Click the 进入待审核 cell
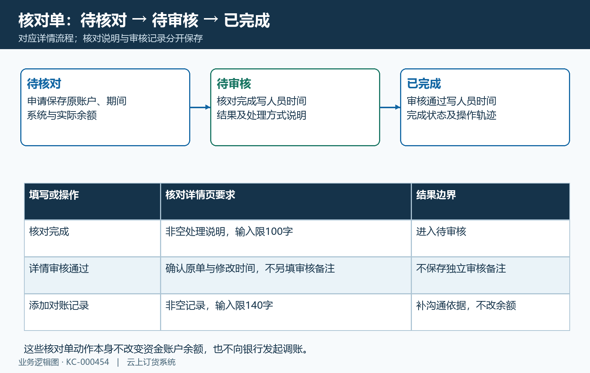The image size is (590, 373). pyautogui.click(x=490, y=238)
